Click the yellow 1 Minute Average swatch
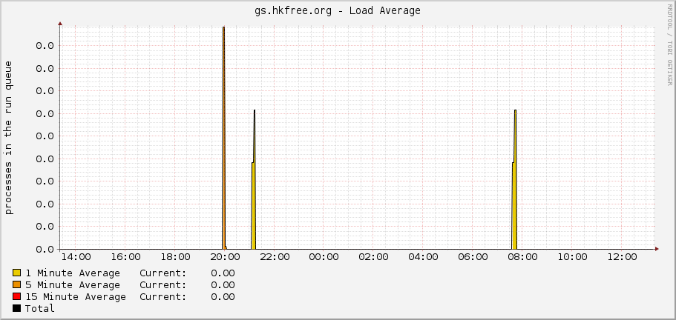Viewport: 676px width, 320px height. click(17, 273)
